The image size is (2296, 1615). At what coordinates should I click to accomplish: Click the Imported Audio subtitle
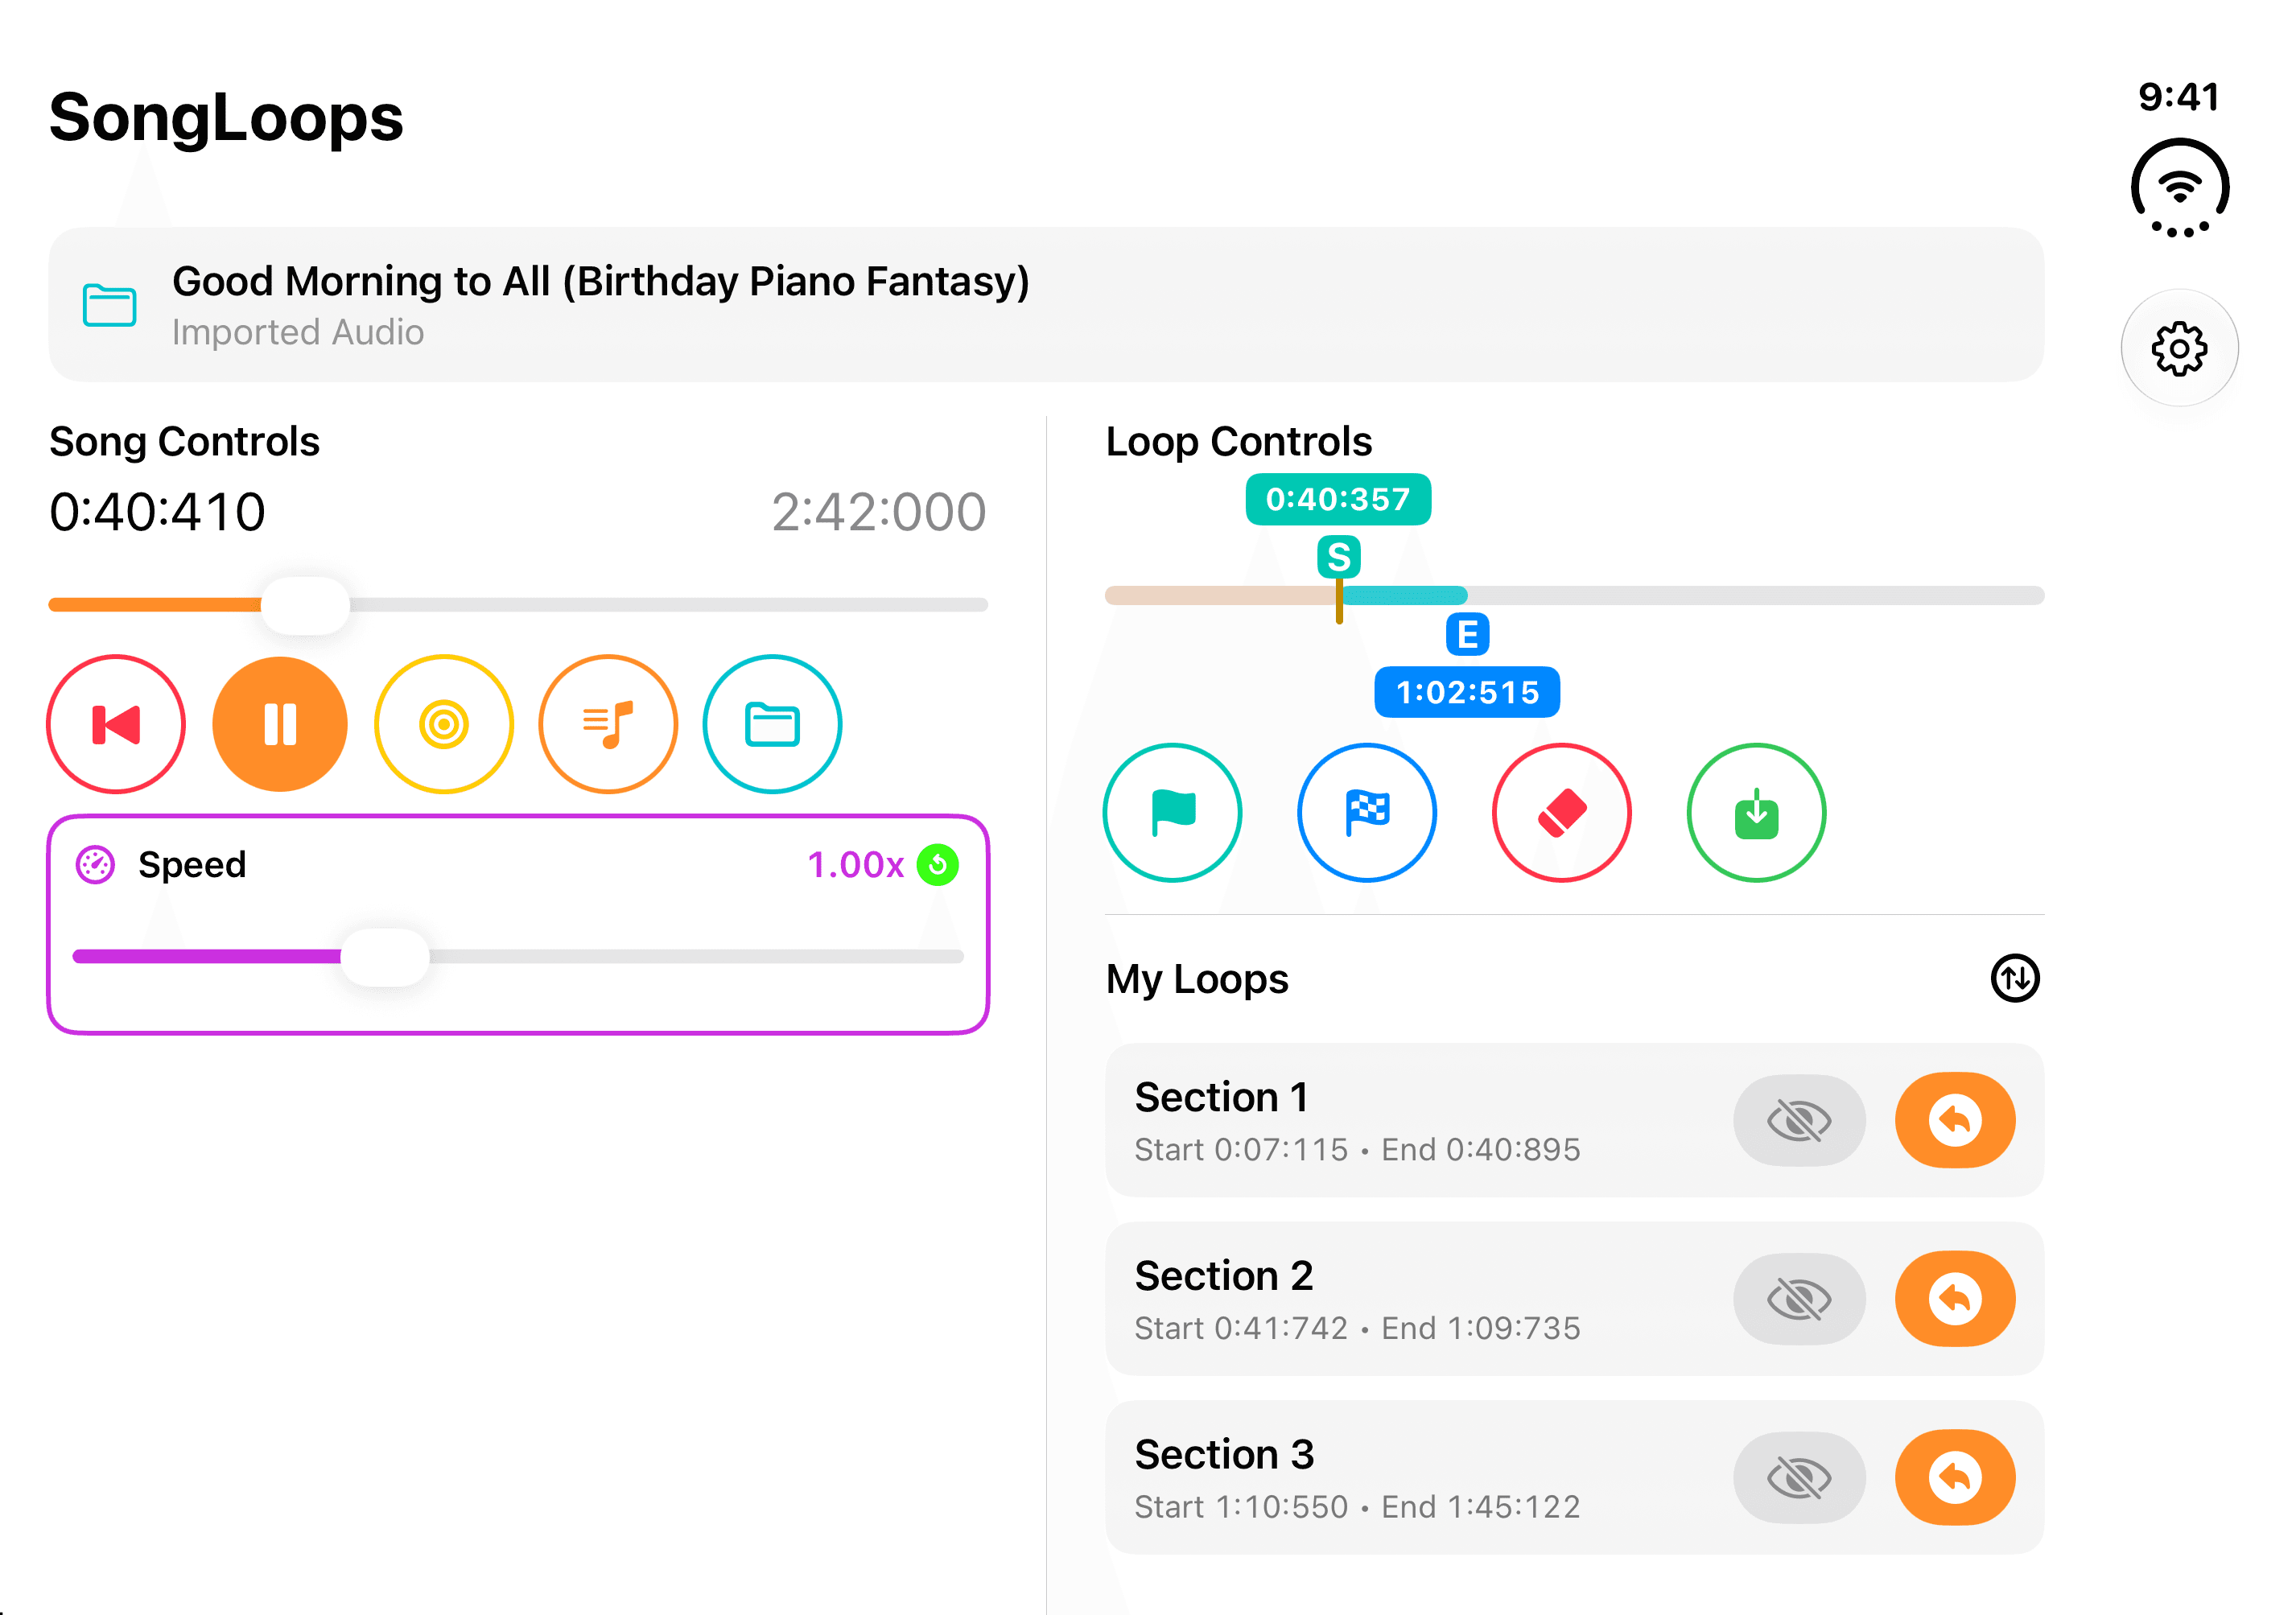coord(298,332)
